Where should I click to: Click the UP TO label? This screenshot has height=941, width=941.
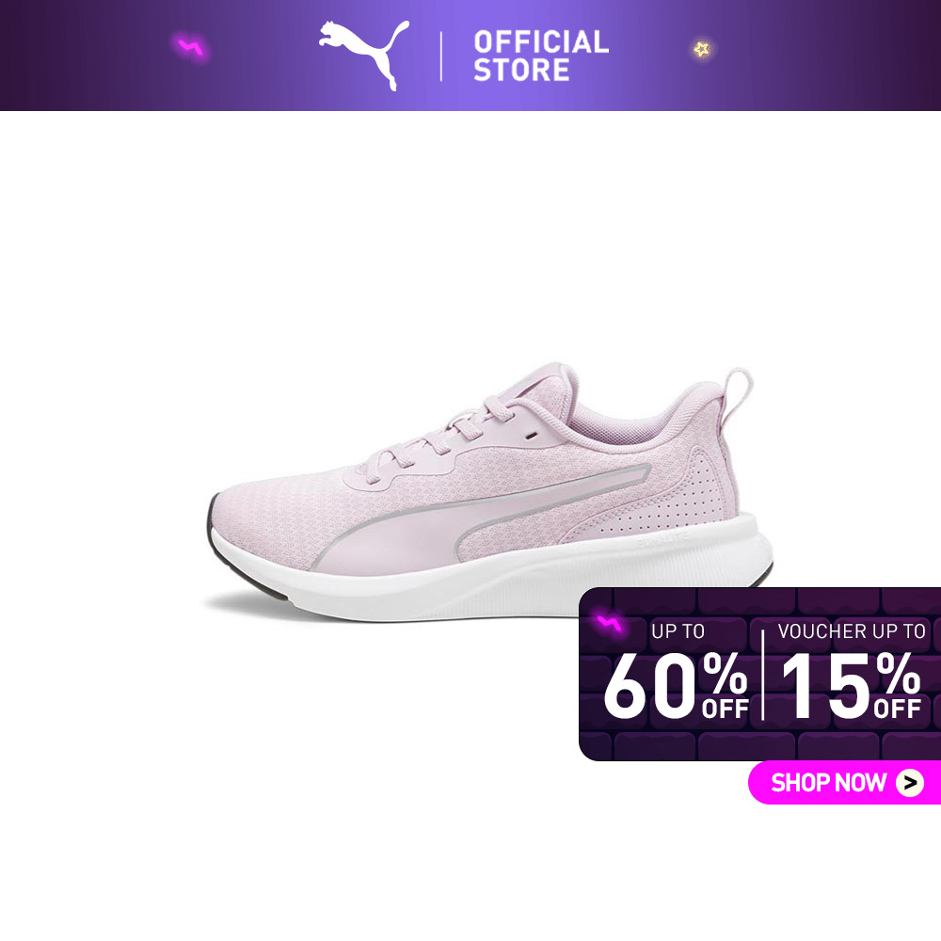coord(678,631)
